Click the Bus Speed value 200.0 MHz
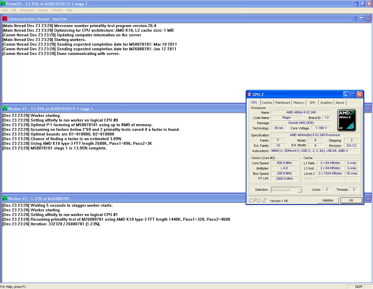The width and height of the screenshot is (373, 289). pos(284,174)
